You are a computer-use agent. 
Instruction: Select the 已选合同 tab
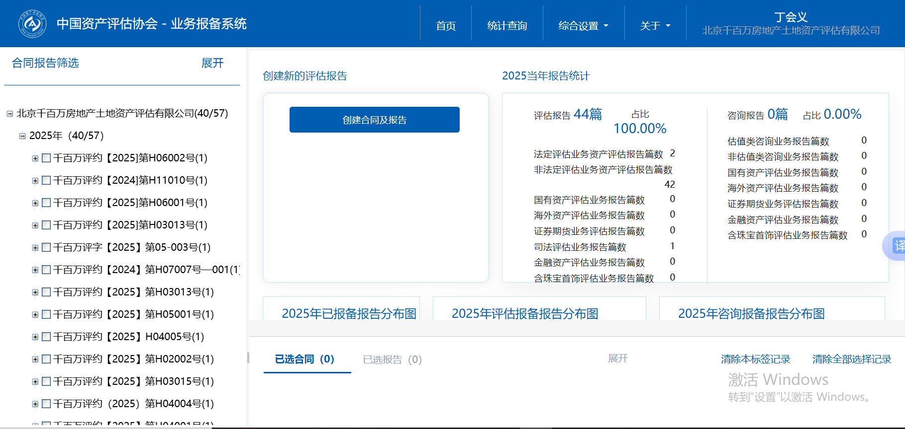304,359
